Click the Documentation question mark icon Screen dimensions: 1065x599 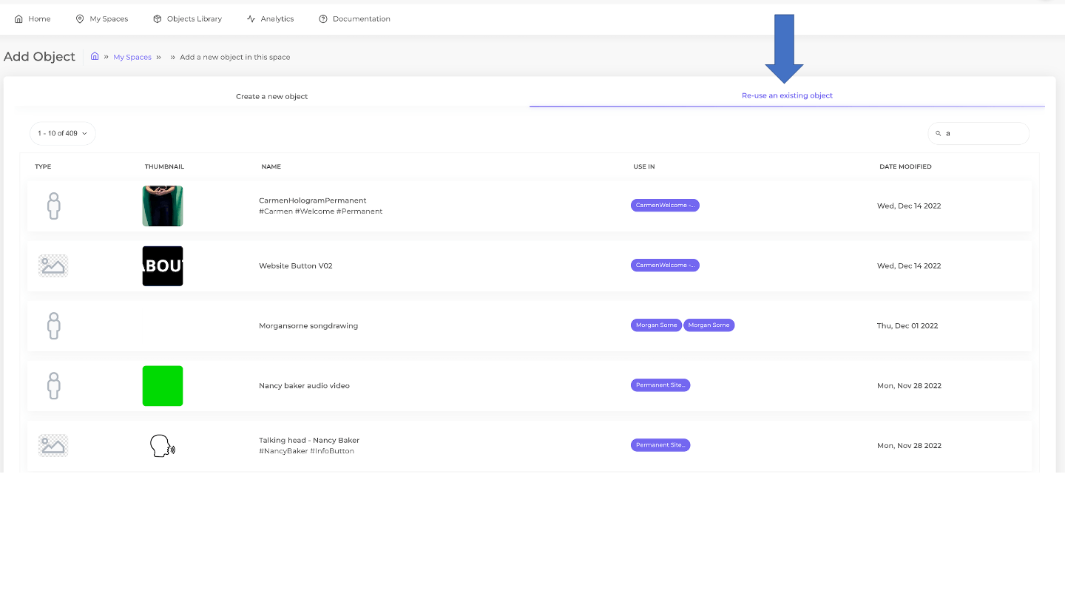point(323,19)
